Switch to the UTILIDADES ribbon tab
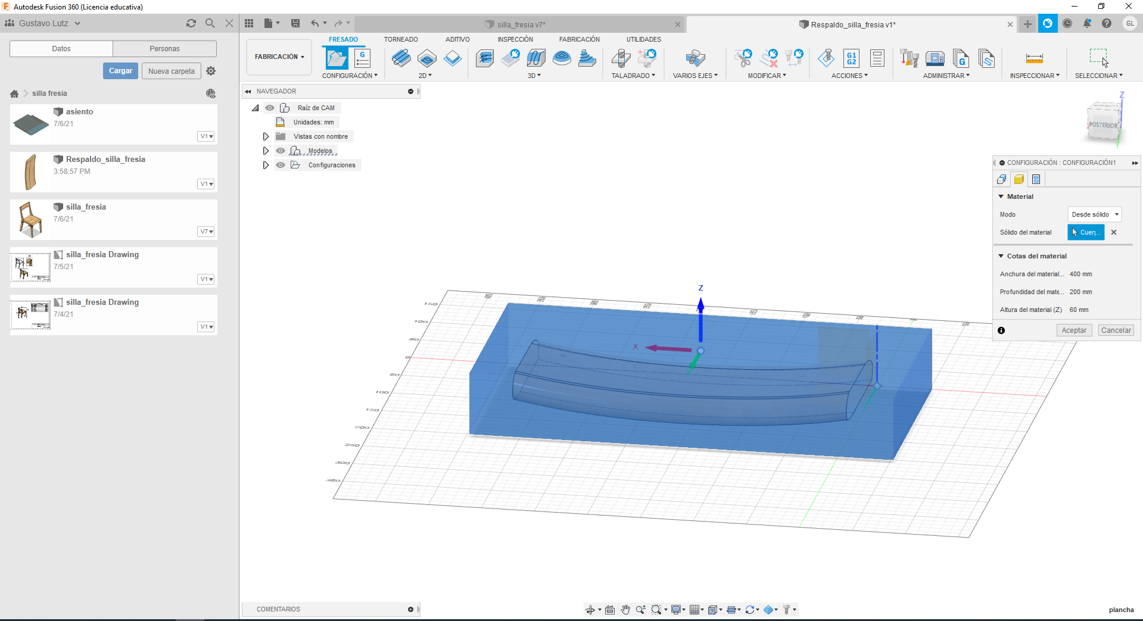 point(643,39)
